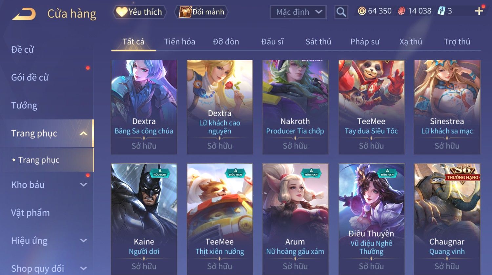Go back using the return arrow icon
Viewport: 492px width, 275px height.
click(x=24, y=14)
